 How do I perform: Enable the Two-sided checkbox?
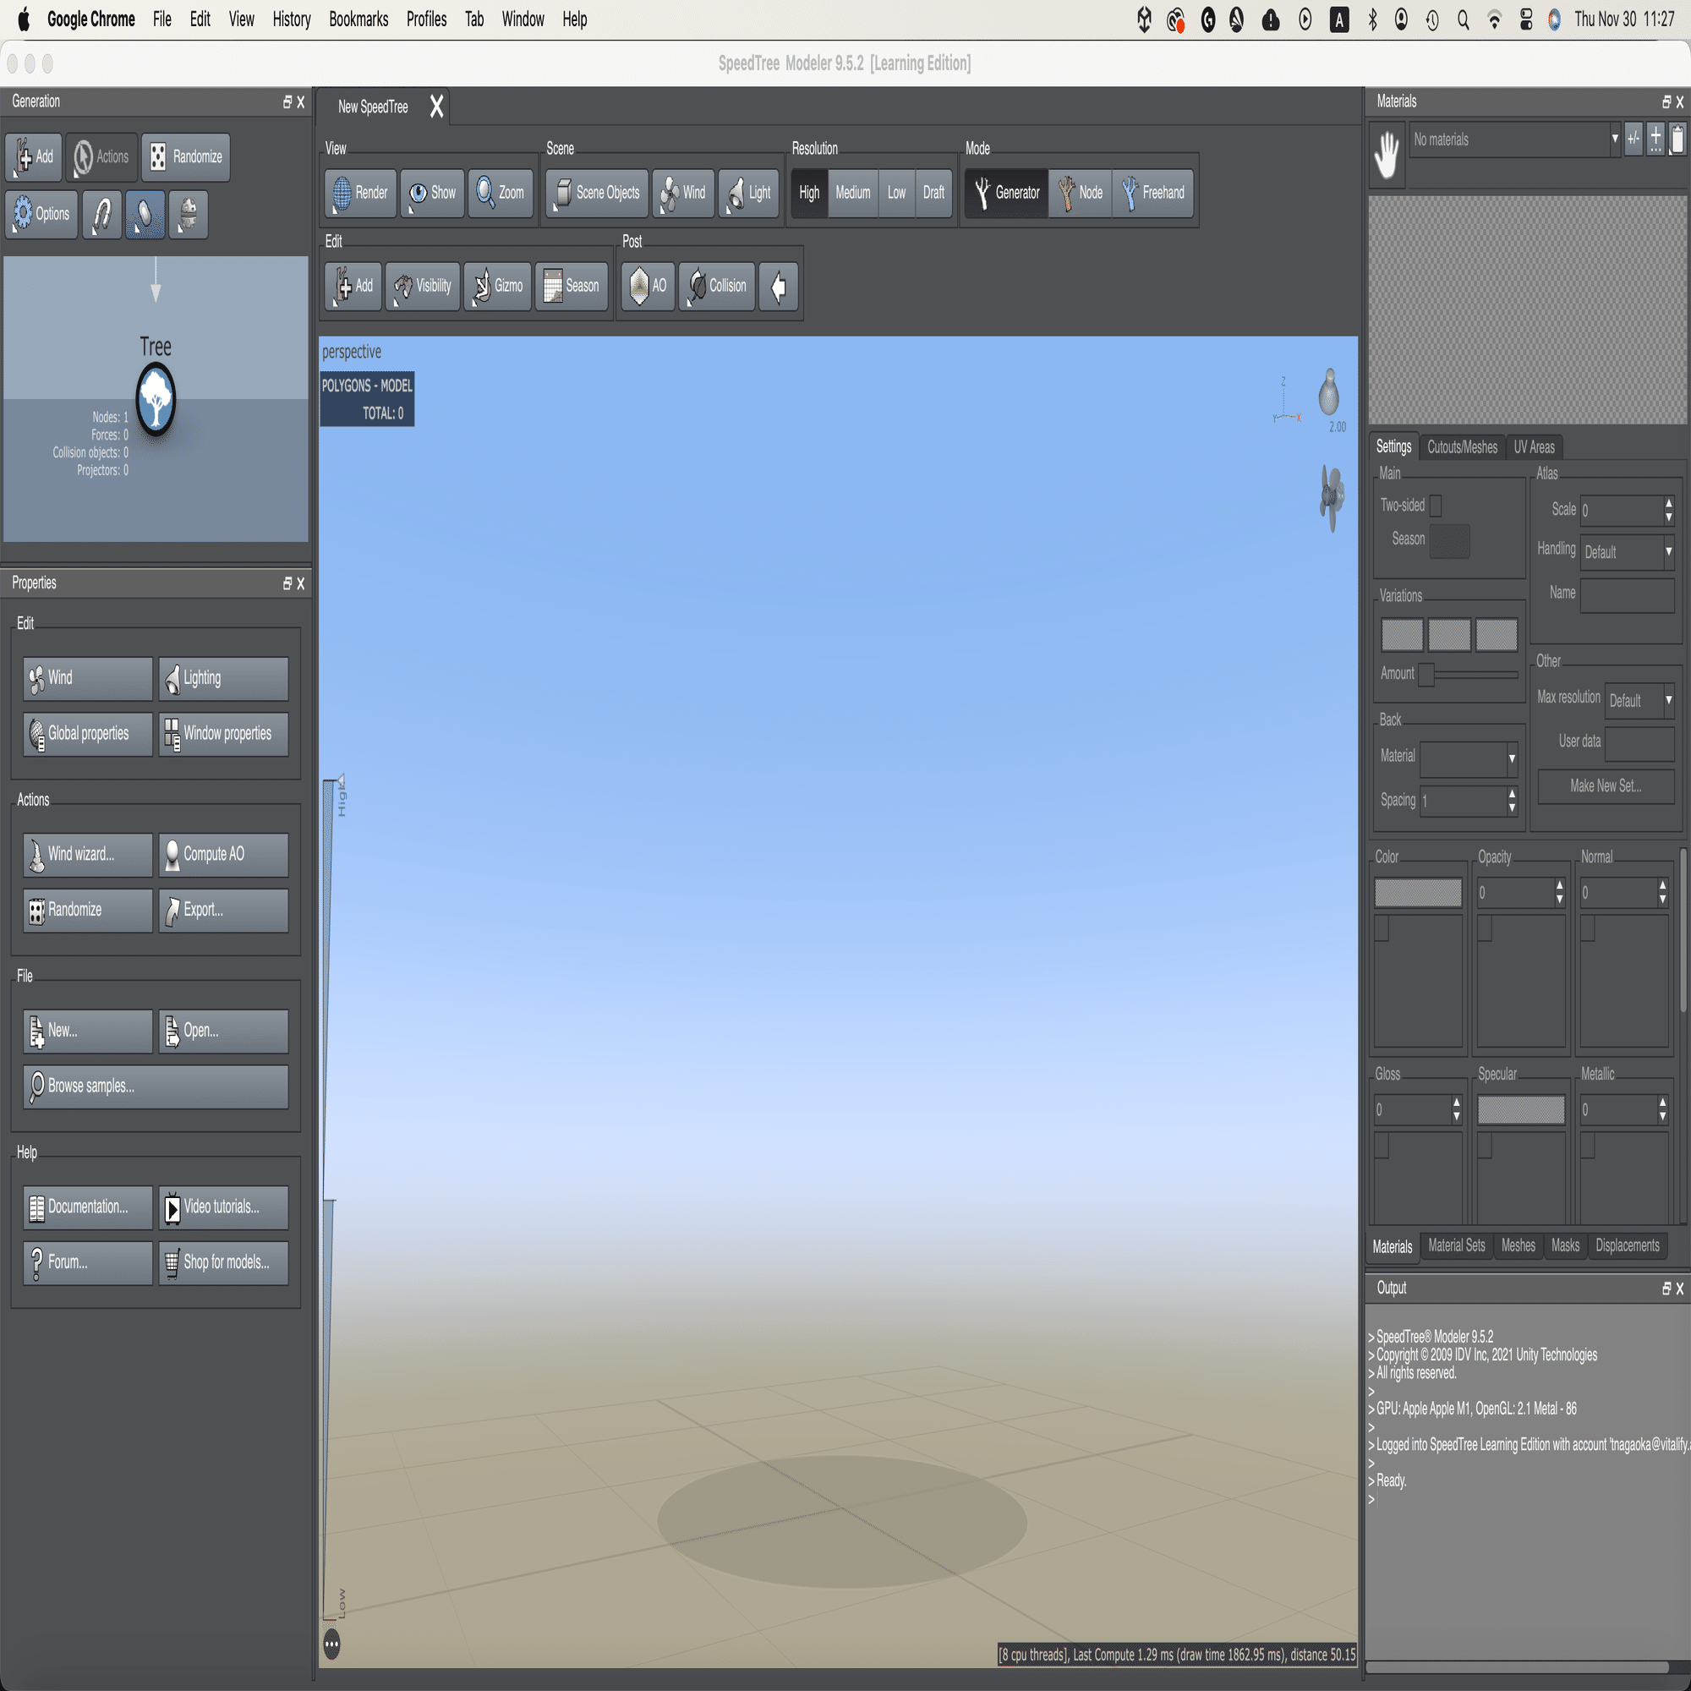(1436, 506)
